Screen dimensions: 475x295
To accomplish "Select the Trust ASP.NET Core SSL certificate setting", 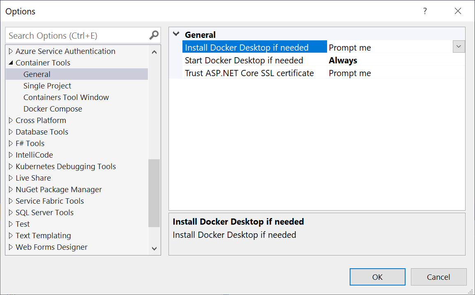I will [x=253, y=73].
